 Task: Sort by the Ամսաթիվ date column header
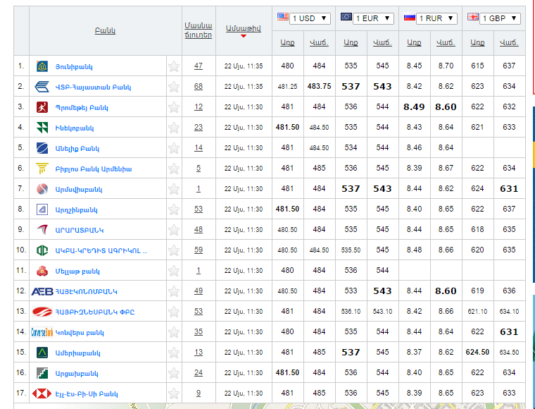[x=244, y=29]
